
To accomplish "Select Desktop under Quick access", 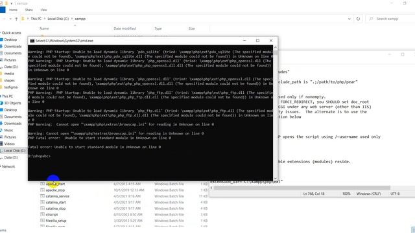I will click(10, 39).
